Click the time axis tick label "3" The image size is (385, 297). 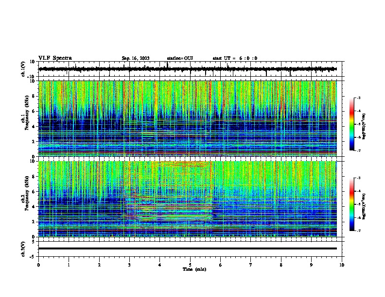(x=129, y=265)
